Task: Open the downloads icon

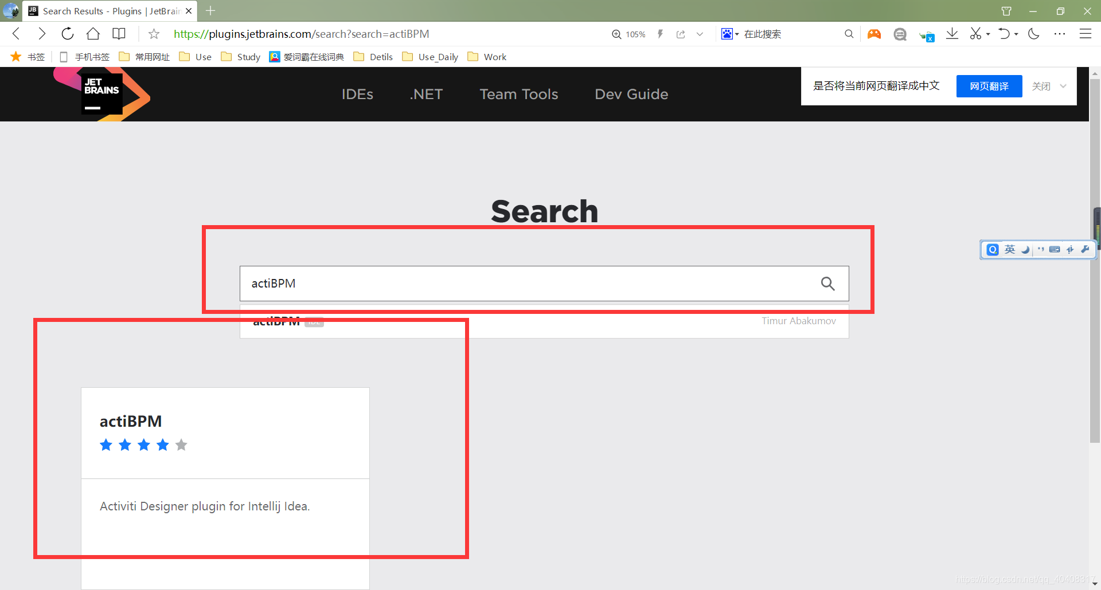Action: tap(952, 34)
